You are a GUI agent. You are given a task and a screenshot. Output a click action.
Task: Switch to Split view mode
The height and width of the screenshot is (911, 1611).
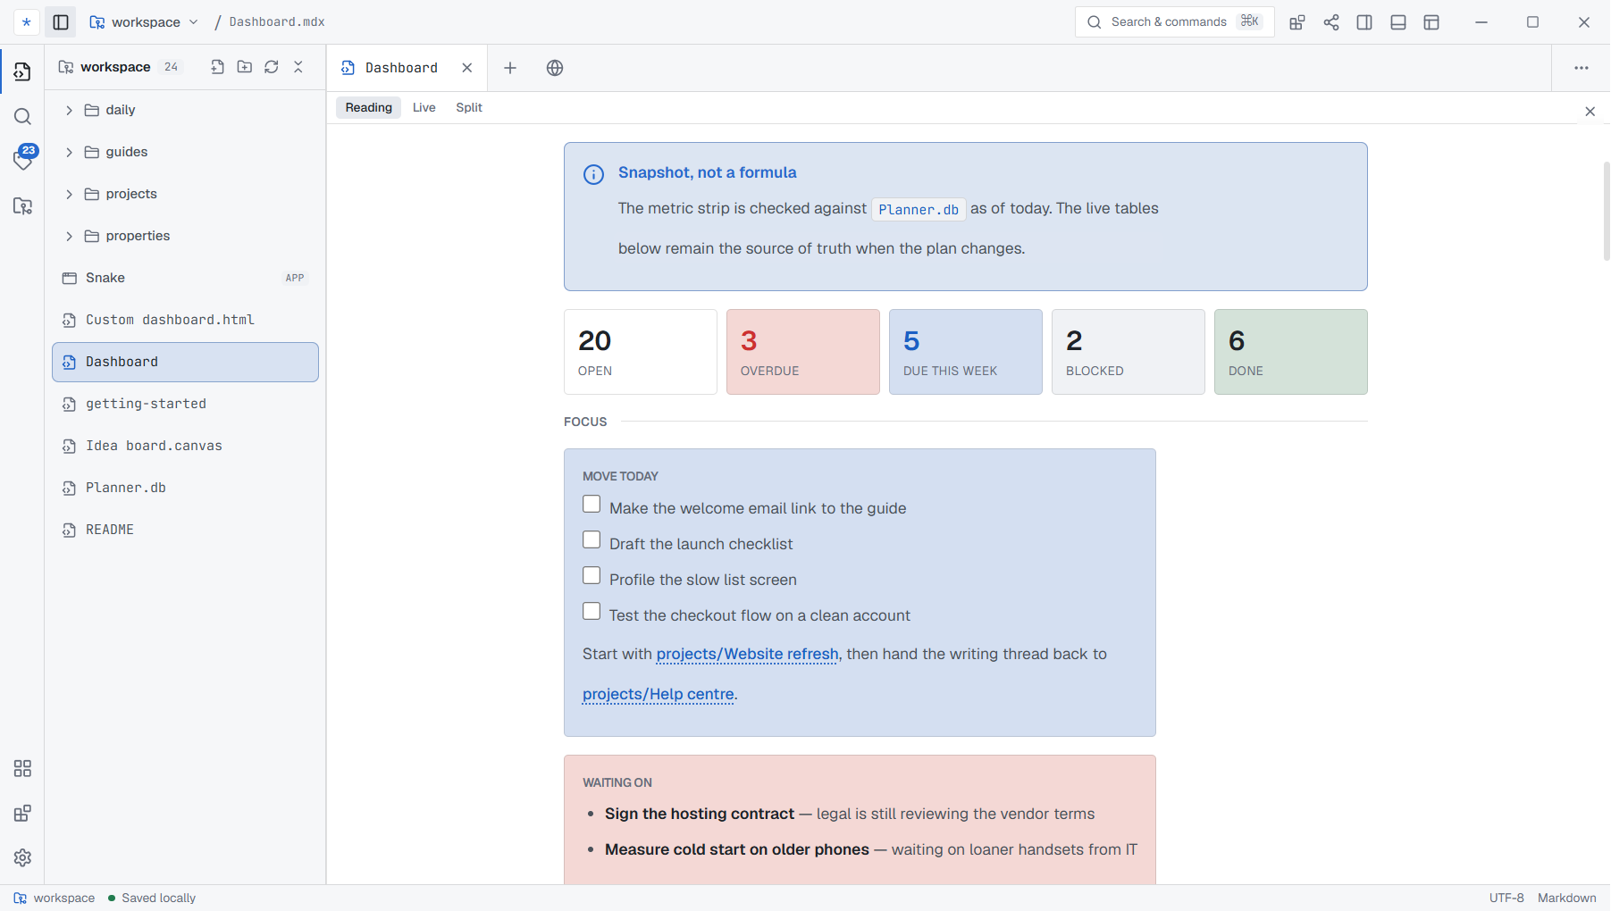coord(469,107)
